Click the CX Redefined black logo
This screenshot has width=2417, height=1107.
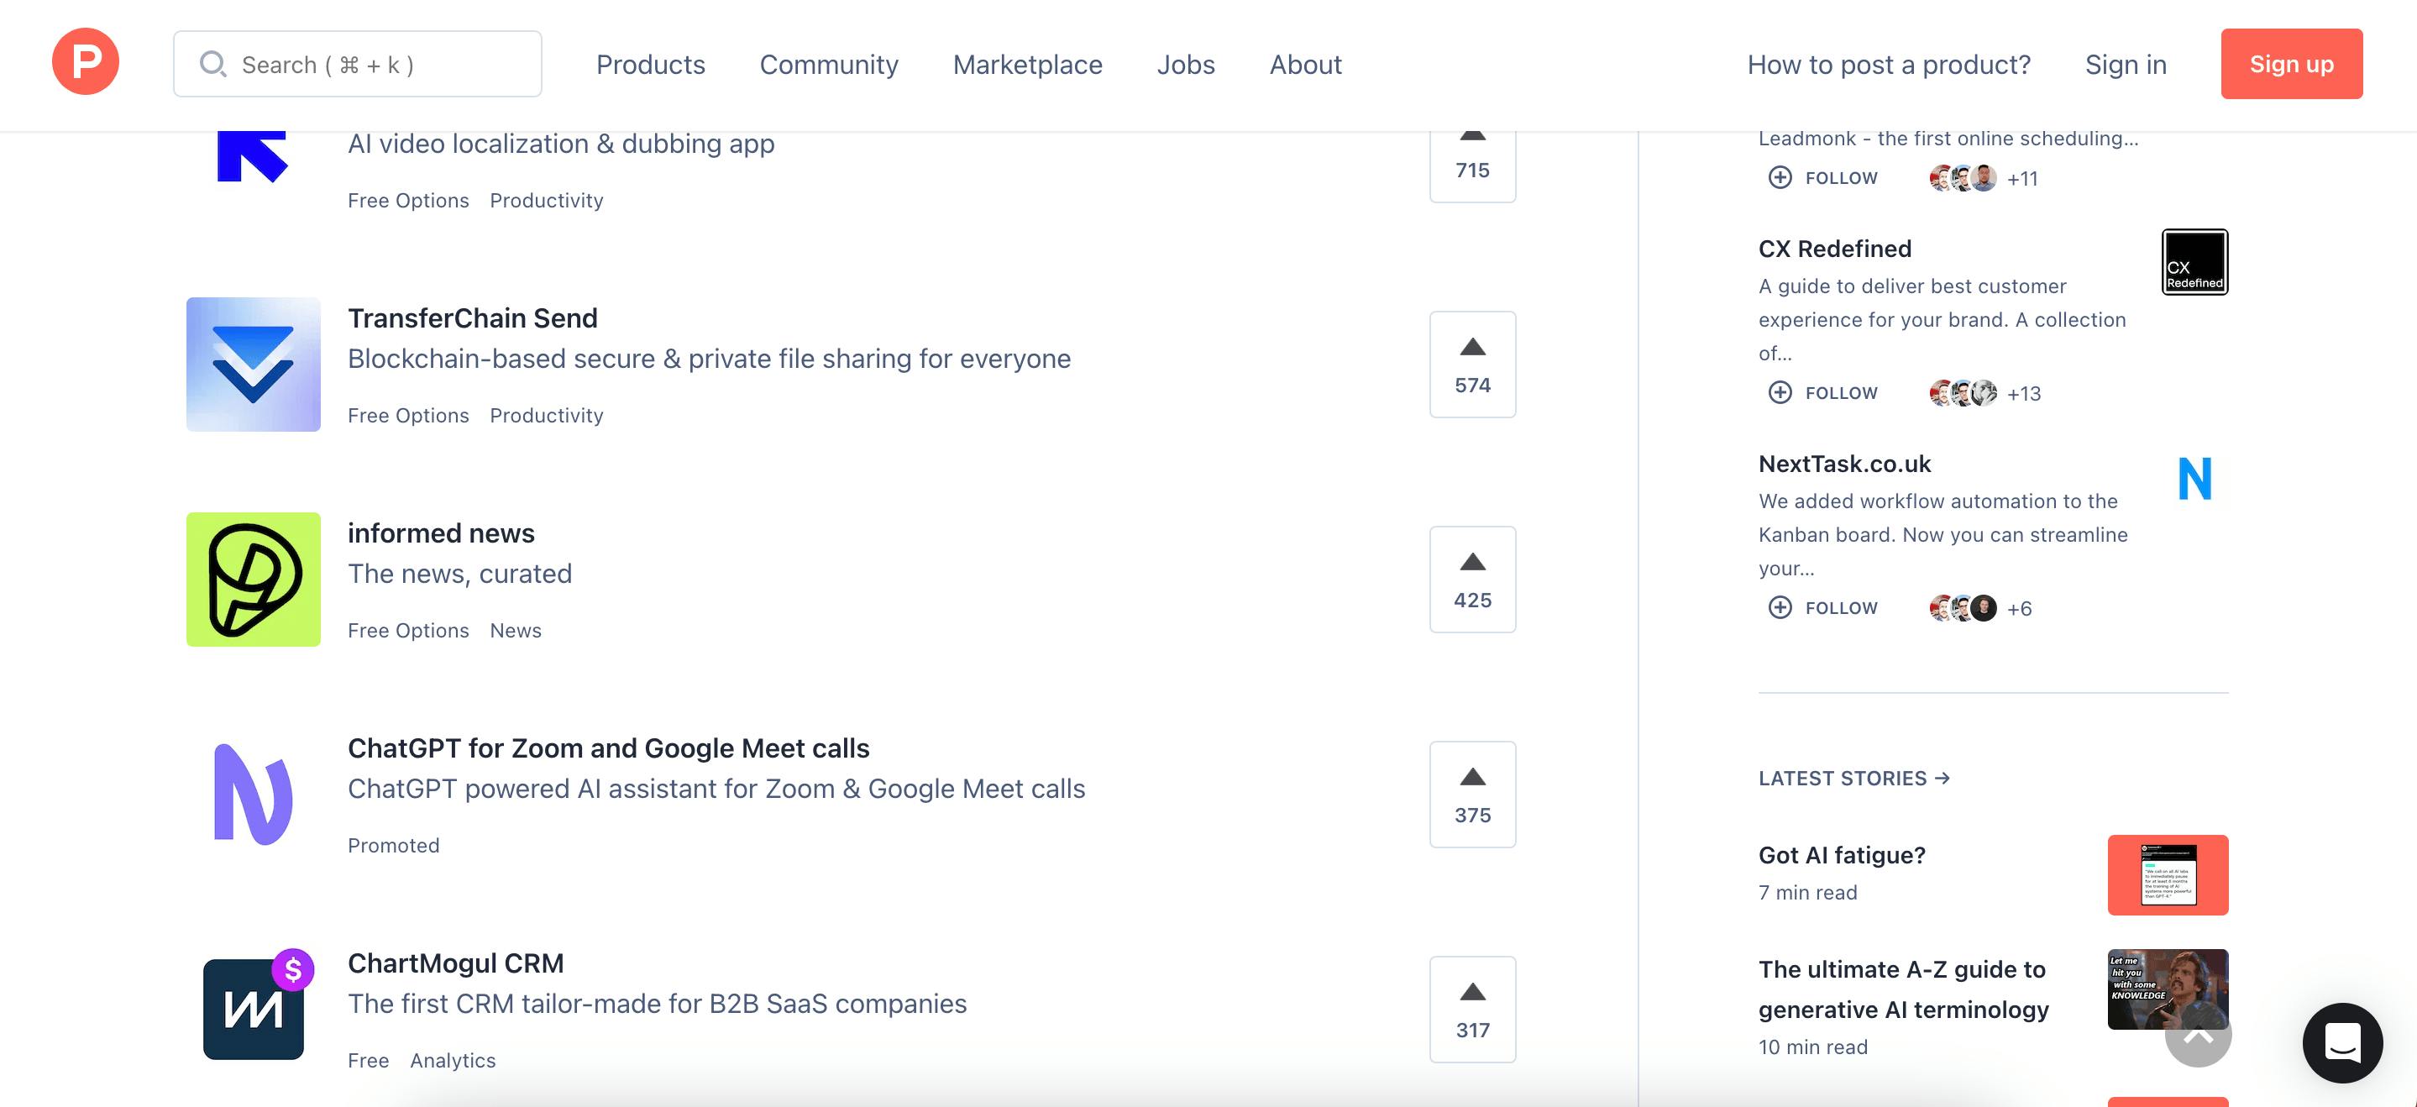pos(2194,262)
